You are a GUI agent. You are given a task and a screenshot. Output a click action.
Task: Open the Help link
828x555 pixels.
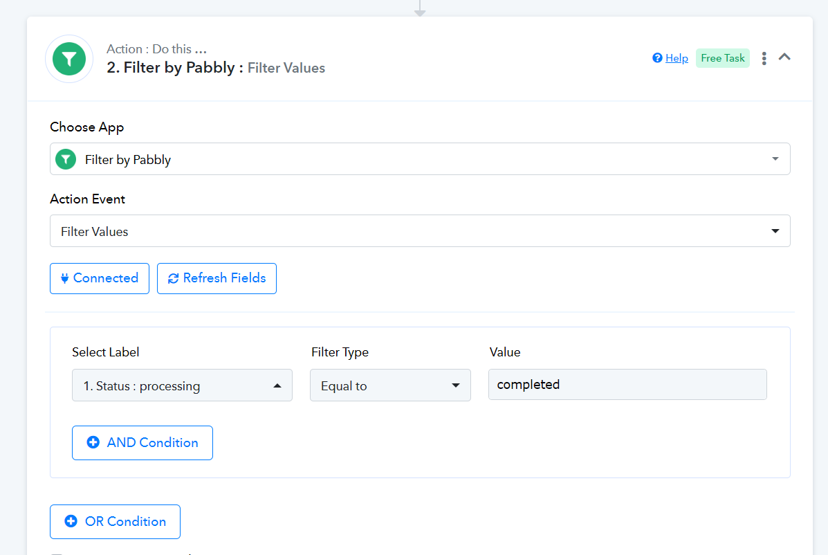pos(677,58)
